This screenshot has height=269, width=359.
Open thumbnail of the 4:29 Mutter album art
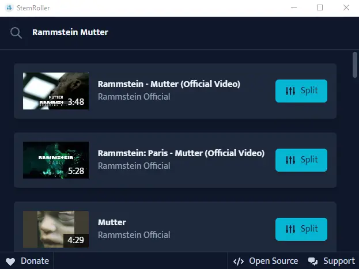[x=56, y=229]
